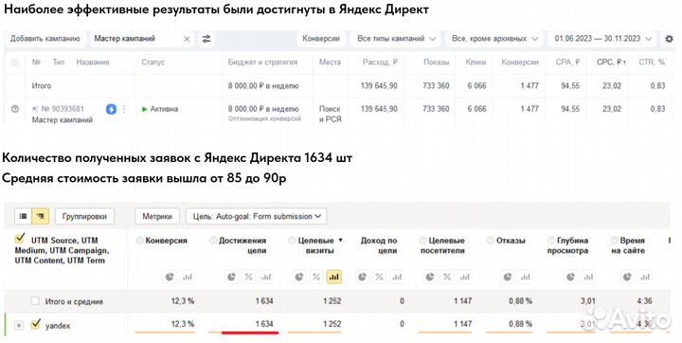Click 'Добавить кампанию' button

(x=45, y=39)
